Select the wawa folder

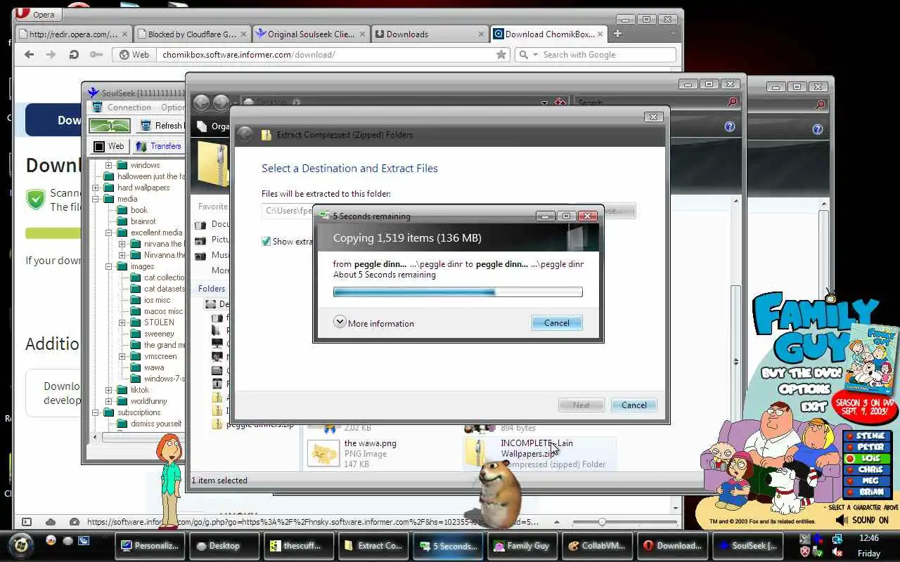tap(154, 367)
